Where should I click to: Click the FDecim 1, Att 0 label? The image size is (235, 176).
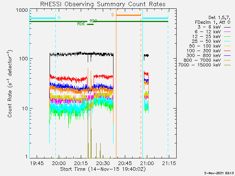pyautogui.click(x=213, y=22)
